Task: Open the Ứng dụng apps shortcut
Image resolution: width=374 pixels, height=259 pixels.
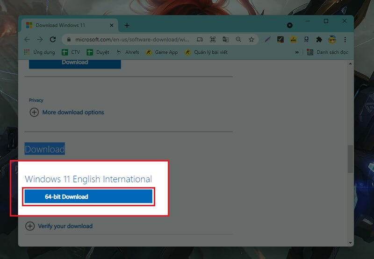Action: 39,52
